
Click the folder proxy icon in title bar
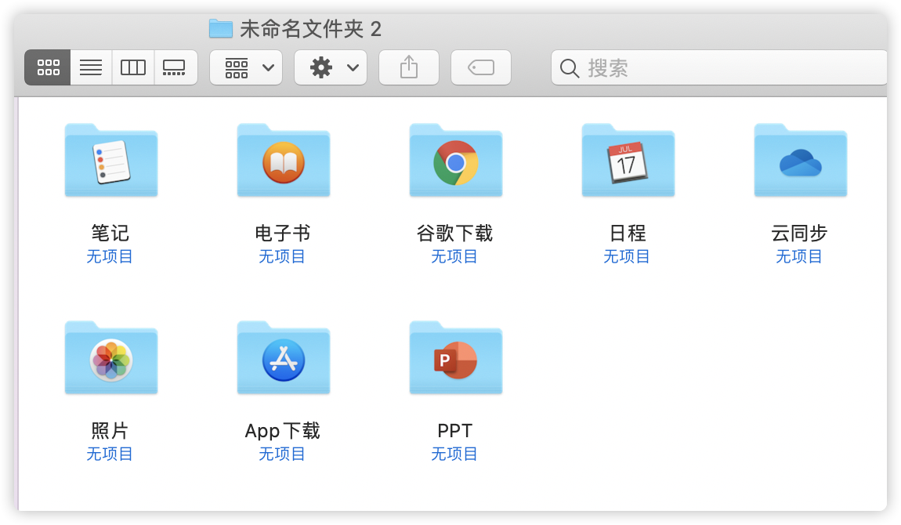[221, 28]
